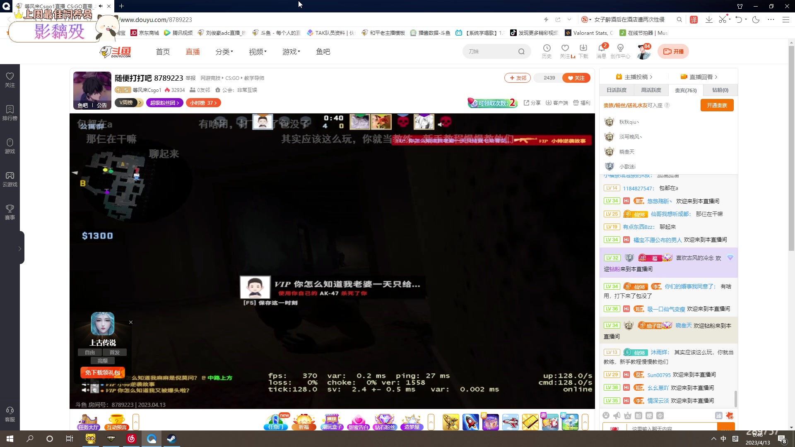Expand the 视频 dropdown in navigation bar
Viewport: 795px width, 447px height.
[x=257, y=51]
